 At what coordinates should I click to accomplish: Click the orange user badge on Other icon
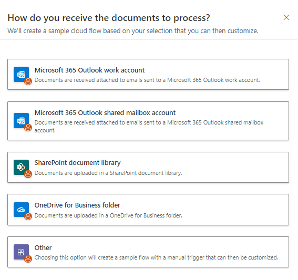(28, 259)
